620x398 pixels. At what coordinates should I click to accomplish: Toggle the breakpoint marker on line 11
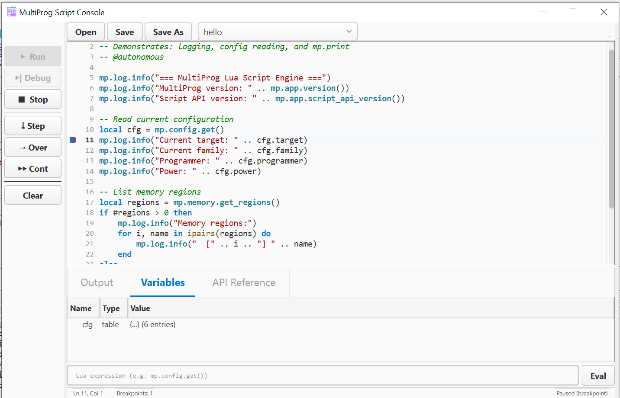[73, 140]
